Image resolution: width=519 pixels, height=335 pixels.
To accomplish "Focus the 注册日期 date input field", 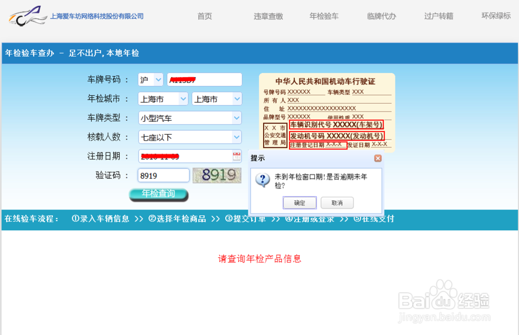I will point(189,157).
